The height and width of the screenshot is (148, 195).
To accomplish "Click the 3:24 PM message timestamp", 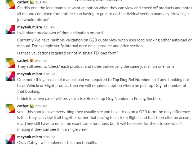I will click(49, 27).
